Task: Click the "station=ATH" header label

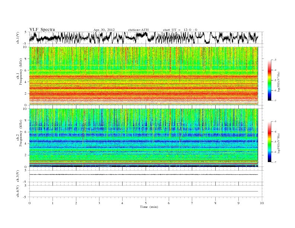Action: (x=138, y=30)
